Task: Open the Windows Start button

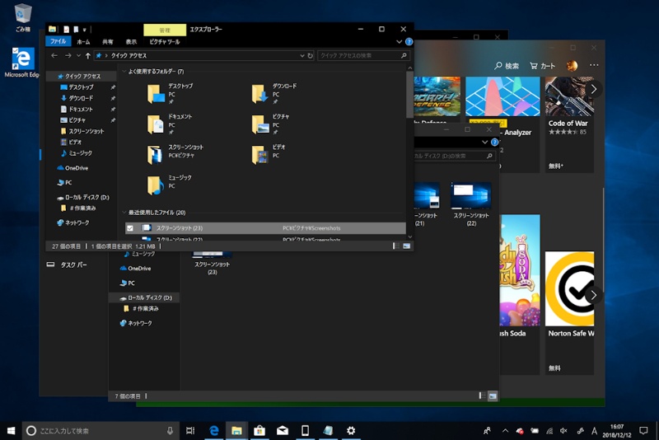Action: pyautogui.click(x=11, y=430)
